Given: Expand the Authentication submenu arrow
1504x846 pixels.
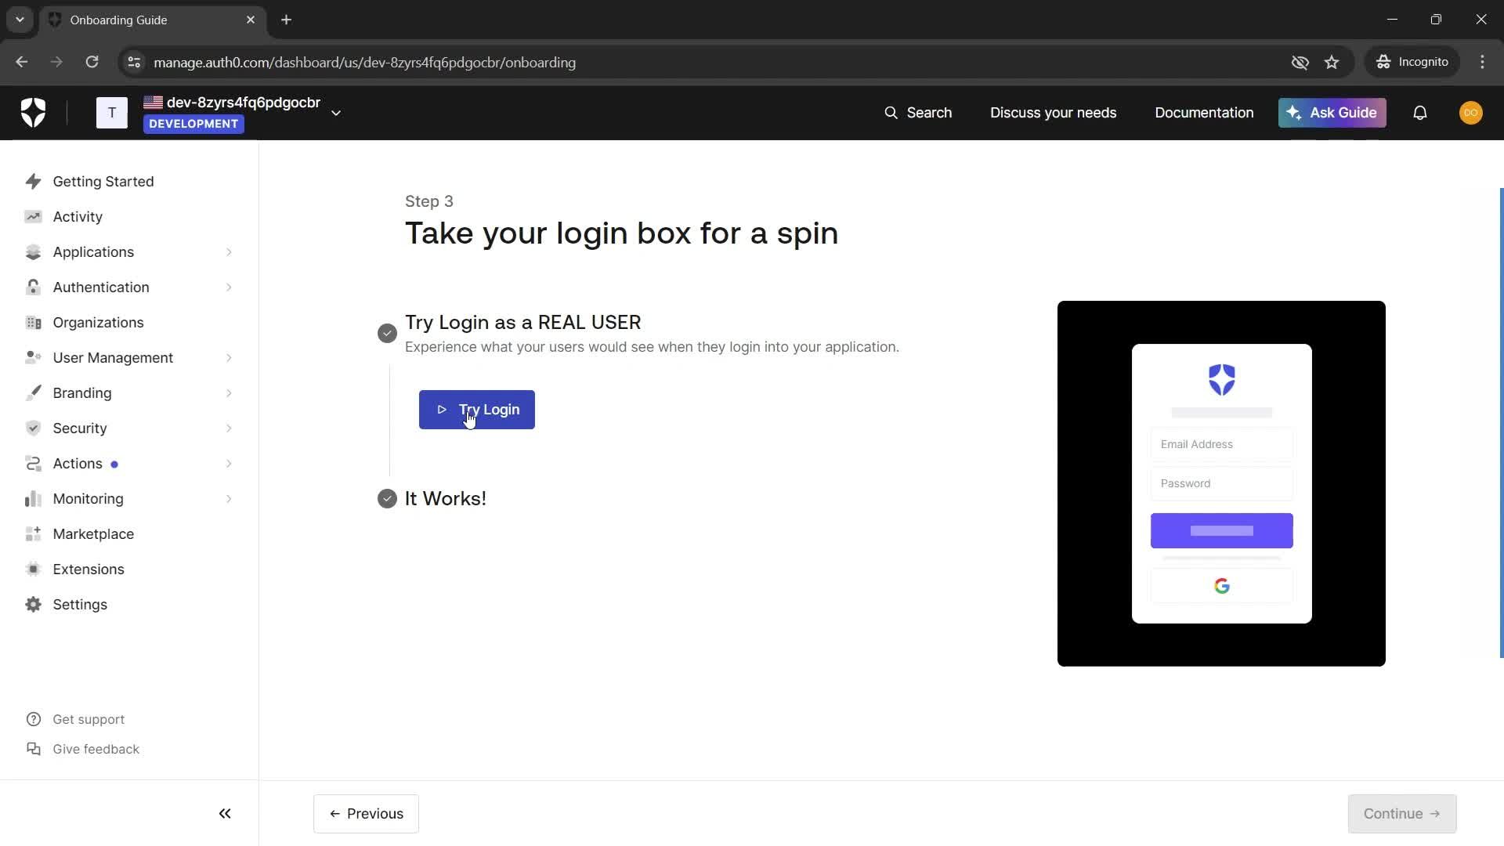Looking at the screenshot, I should tap(229, 287).
